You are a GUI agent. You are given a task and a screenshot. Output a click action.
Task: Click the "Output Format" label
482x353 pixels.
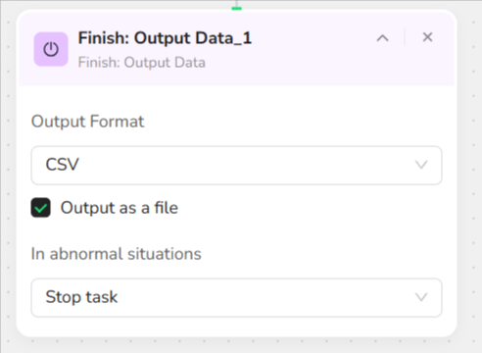tap(87, 122)
